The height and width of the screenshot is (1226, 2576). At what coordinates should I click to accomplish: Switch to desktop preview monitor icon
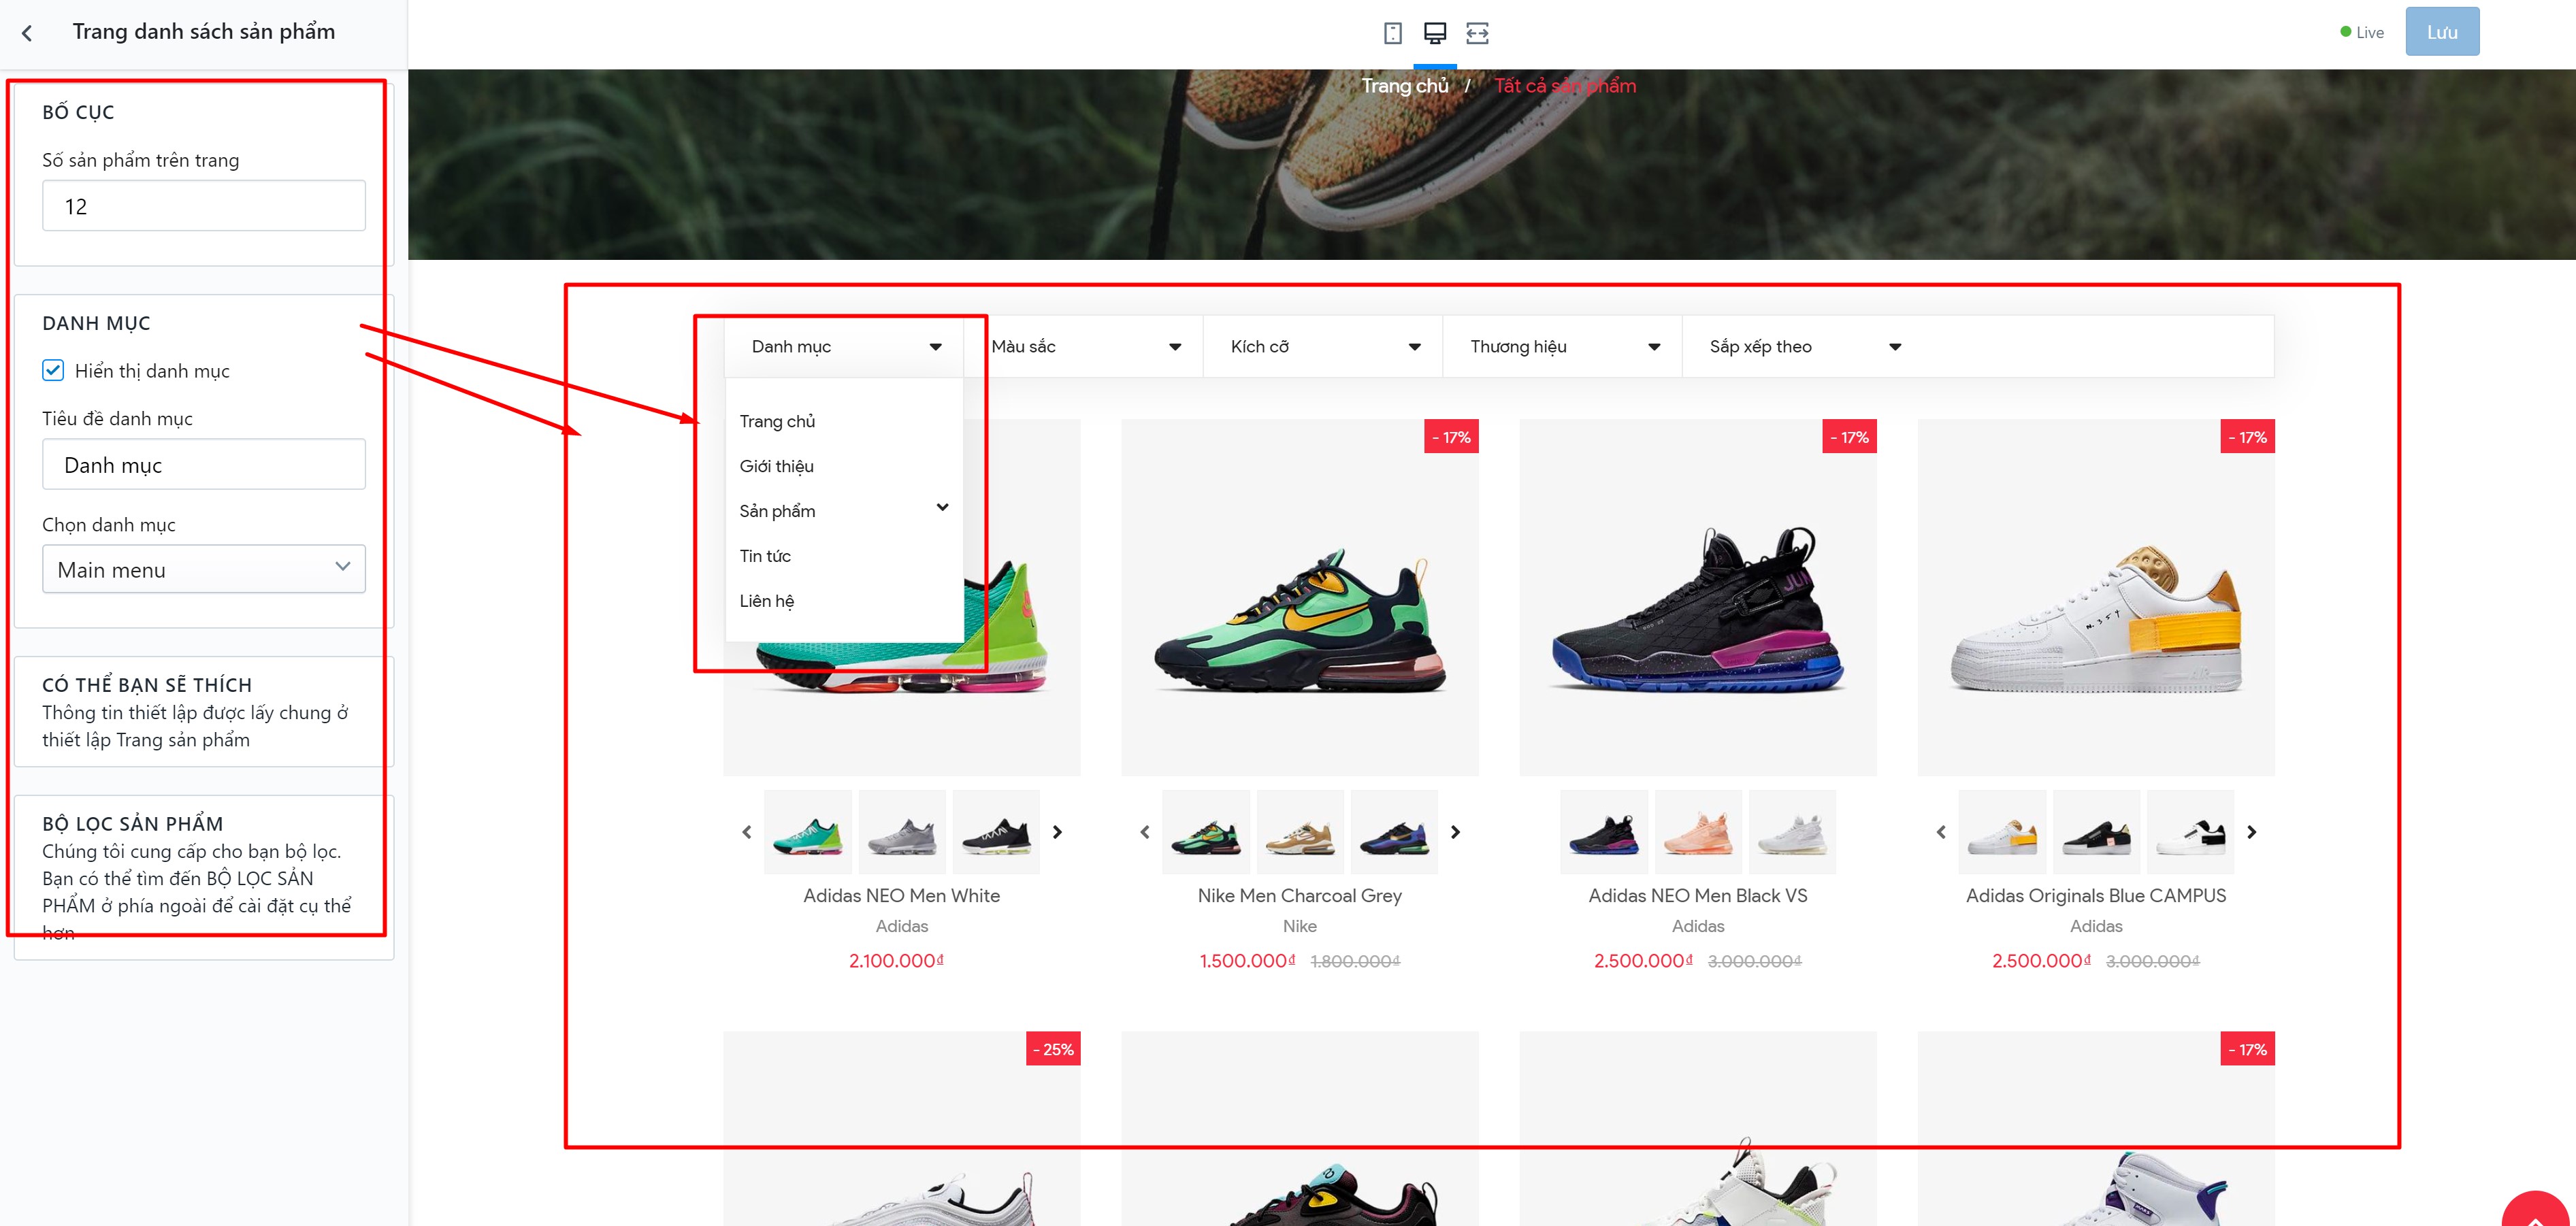click(x=1434, y=33)
